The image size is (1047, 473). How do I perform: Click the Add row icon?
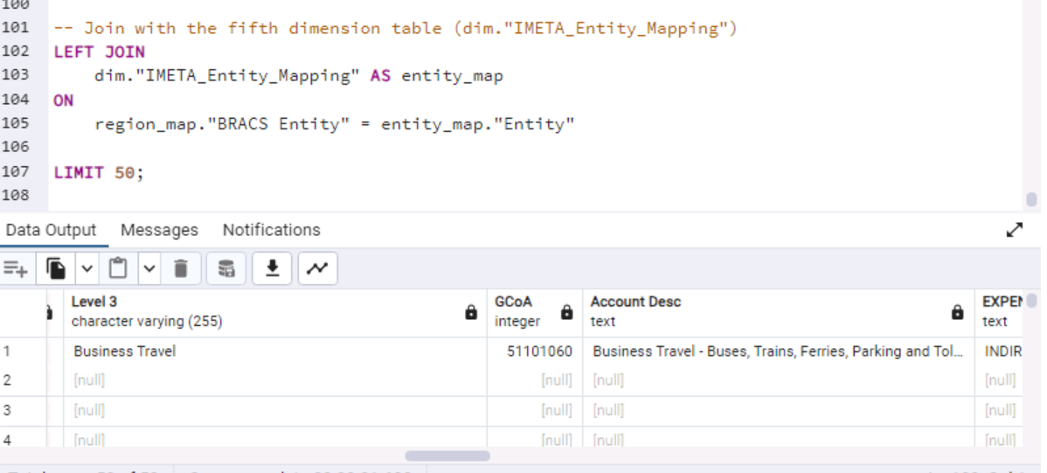(16, 268)
